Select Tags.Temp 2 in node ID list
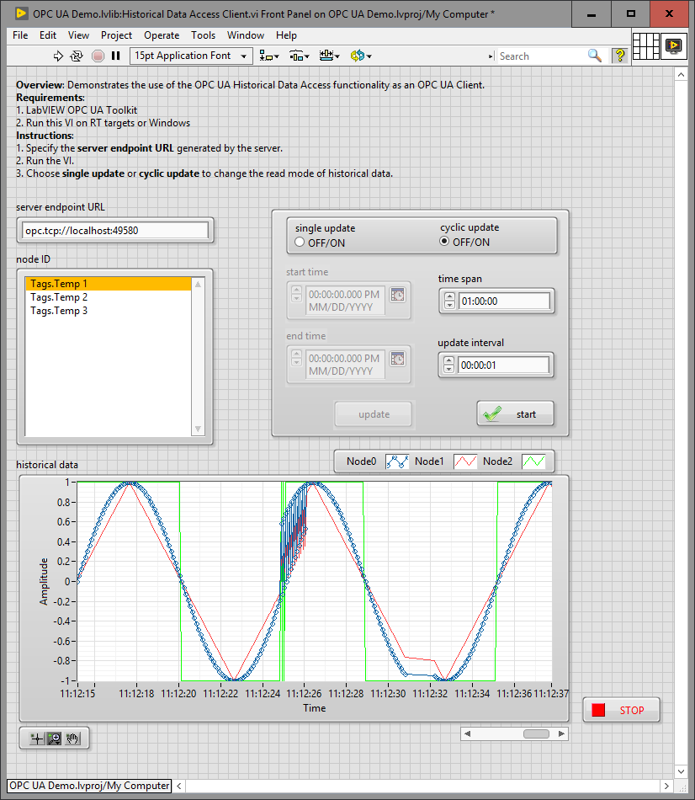This screenshot has height=800, width=695. [x=108, y=297]
